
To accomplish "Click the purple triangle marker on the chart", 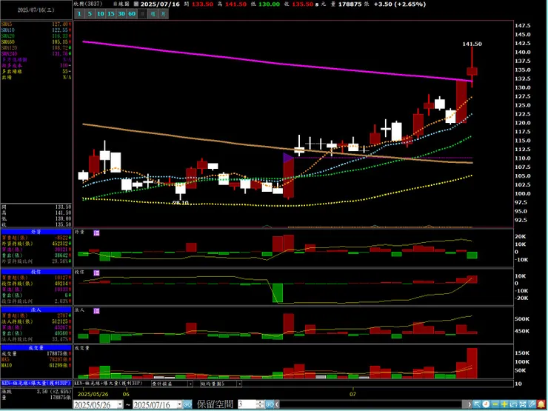I will pos(287,158).
